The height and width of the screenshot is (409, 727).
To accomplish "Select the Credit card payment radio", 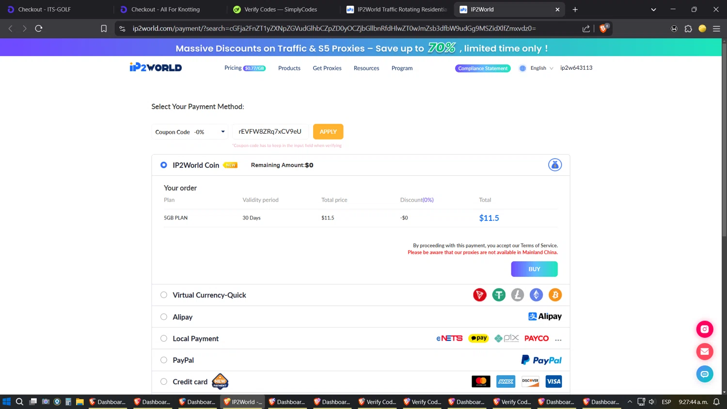I will tap(164, 381).
